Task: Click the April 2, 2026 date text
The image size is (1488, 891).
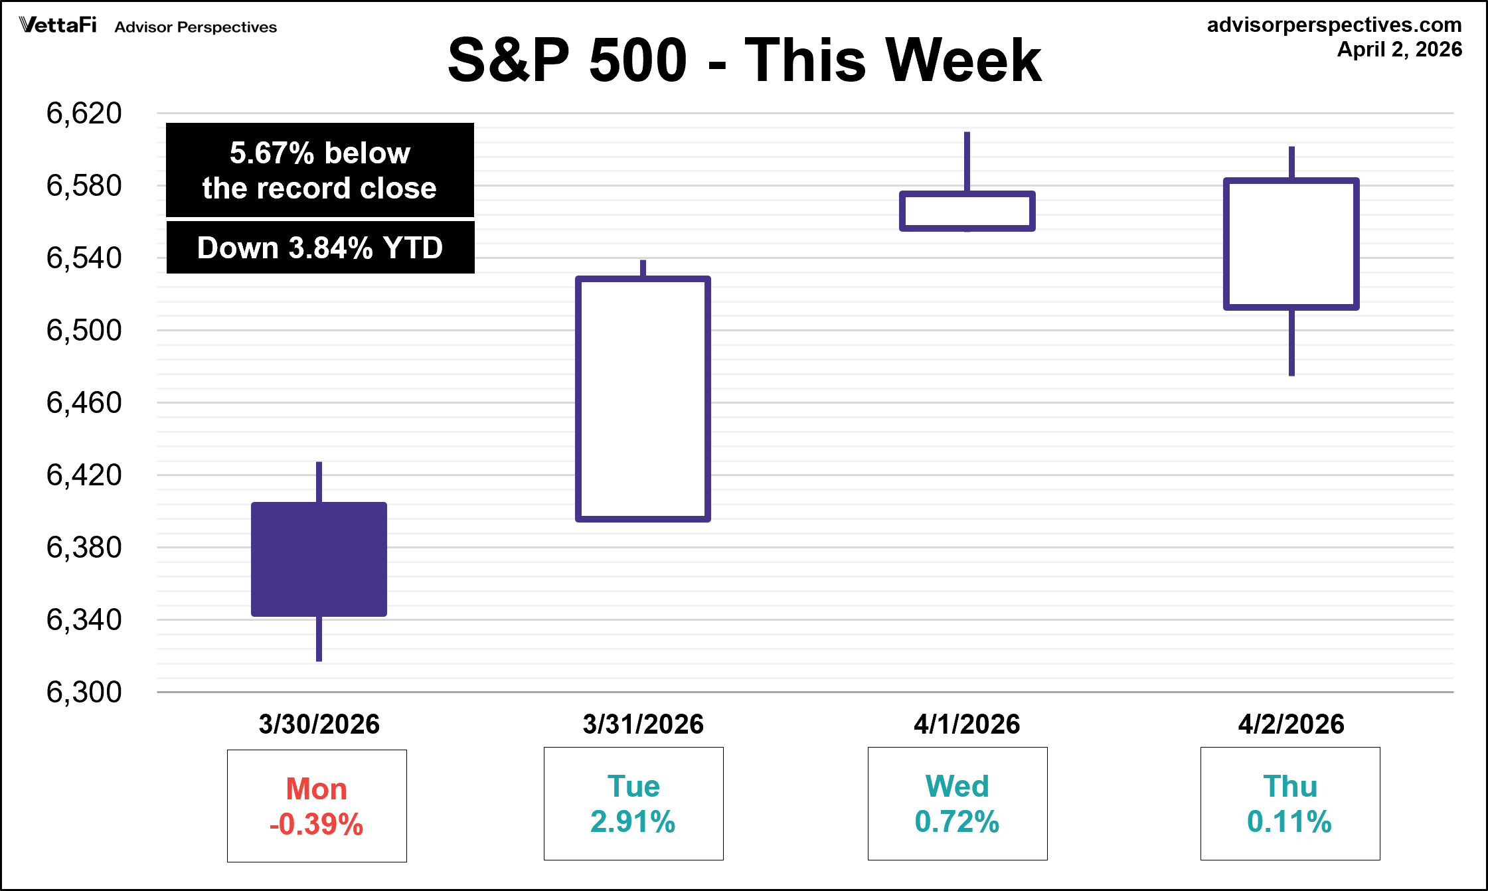Action: 1399,50
